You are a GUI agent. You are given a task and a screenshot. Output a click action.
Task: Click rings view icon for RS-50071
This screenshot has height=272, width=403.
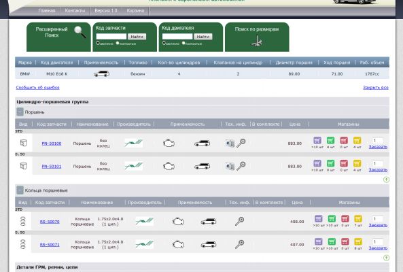tap(23, 244)
